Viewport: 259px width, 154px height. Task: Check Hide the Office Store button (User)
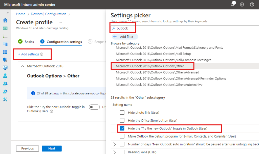click(x=122, y=120)
